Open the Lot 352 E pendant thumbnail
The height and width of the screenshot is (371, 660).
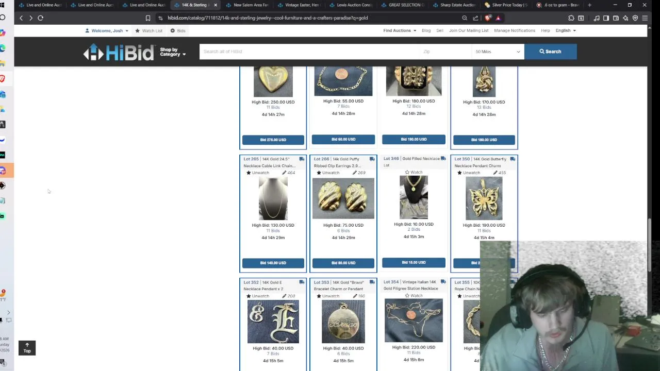coord(273,322)
